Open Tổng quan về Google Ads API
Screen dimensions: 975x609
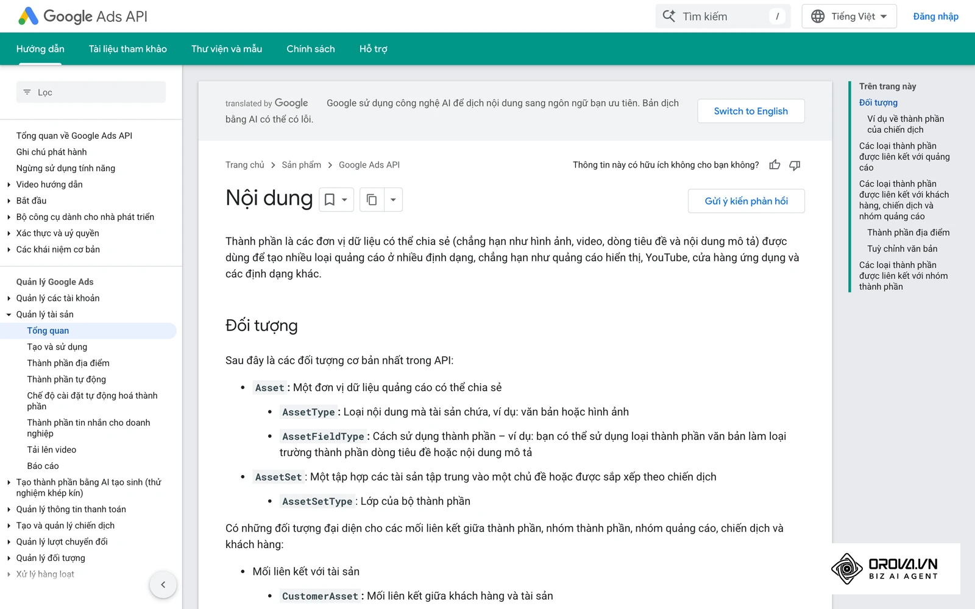tap(74, 136)
